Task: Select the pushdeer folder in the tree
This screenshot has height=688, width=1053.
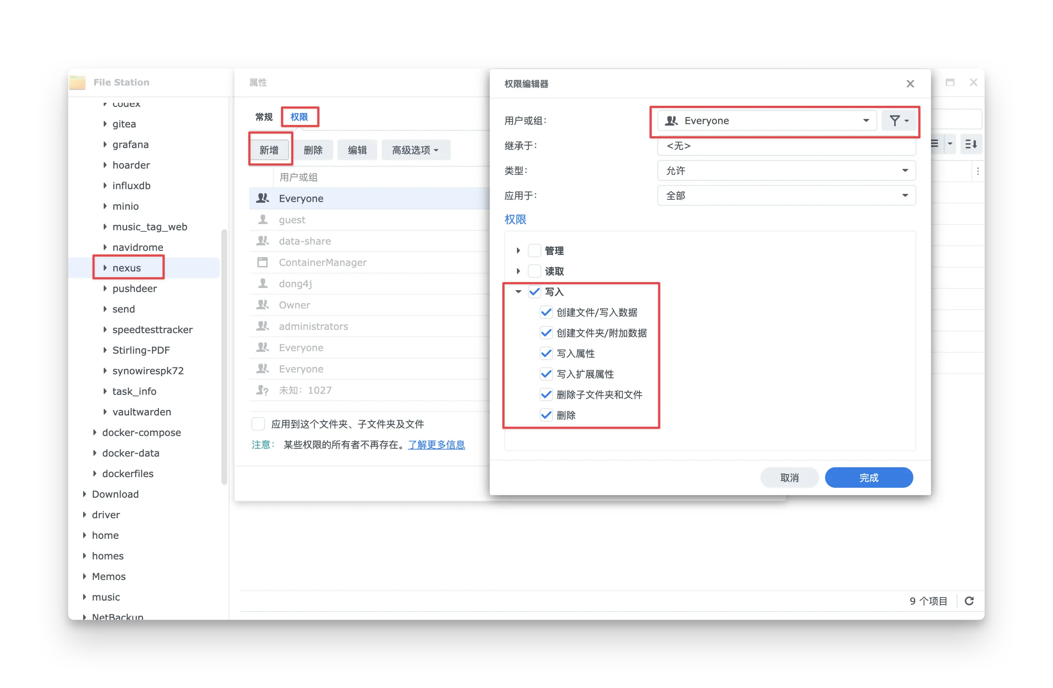Action: coord(135,289)
